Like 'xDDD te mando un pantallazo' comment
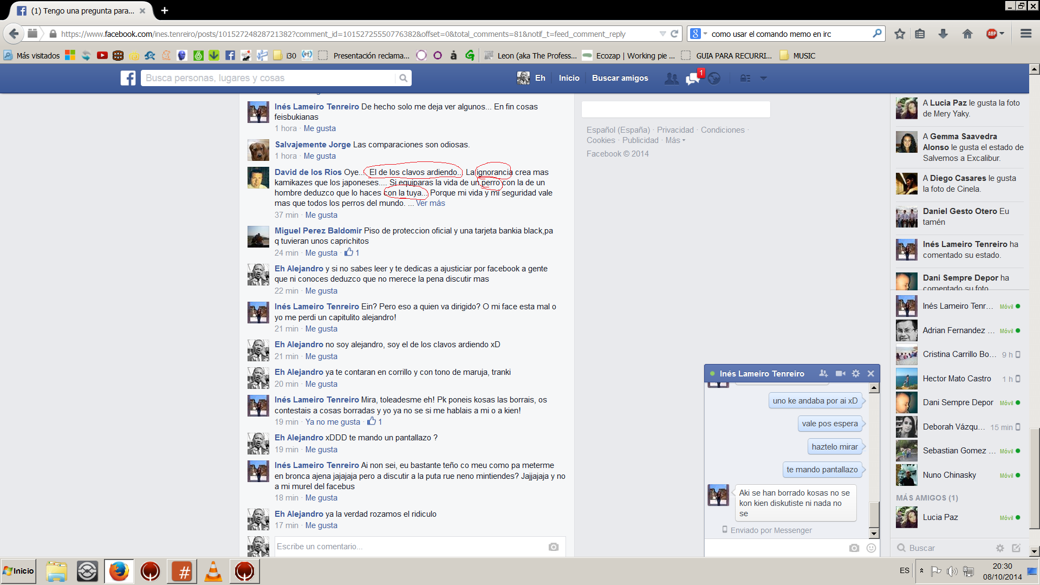 [x=321, y=450]
